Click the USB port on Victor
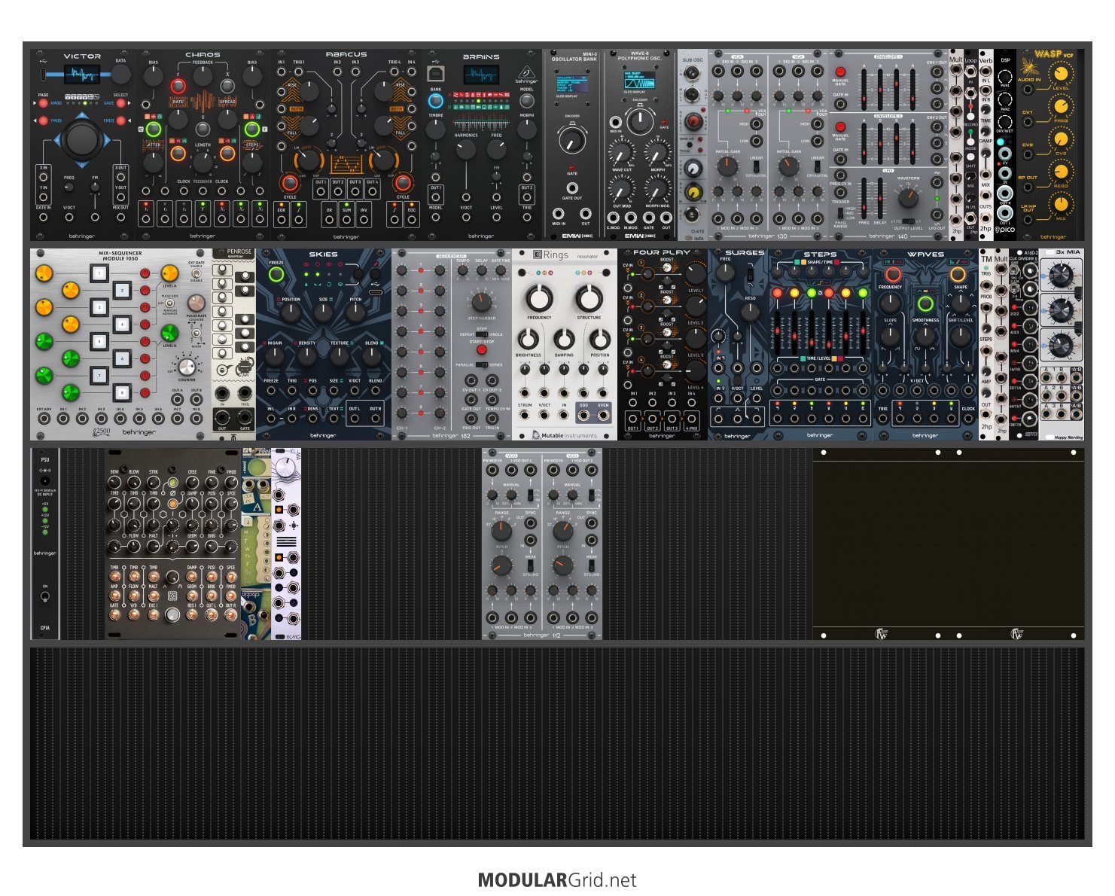1115x896 pixels. pyautogui.click(x=44, y=75)
